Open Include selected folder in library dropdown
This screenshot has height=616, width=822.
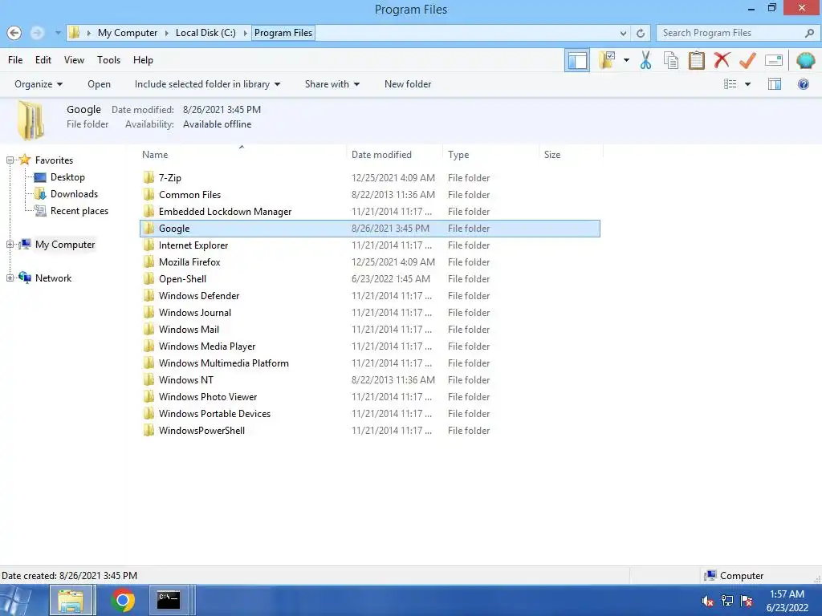pos(207,84)
